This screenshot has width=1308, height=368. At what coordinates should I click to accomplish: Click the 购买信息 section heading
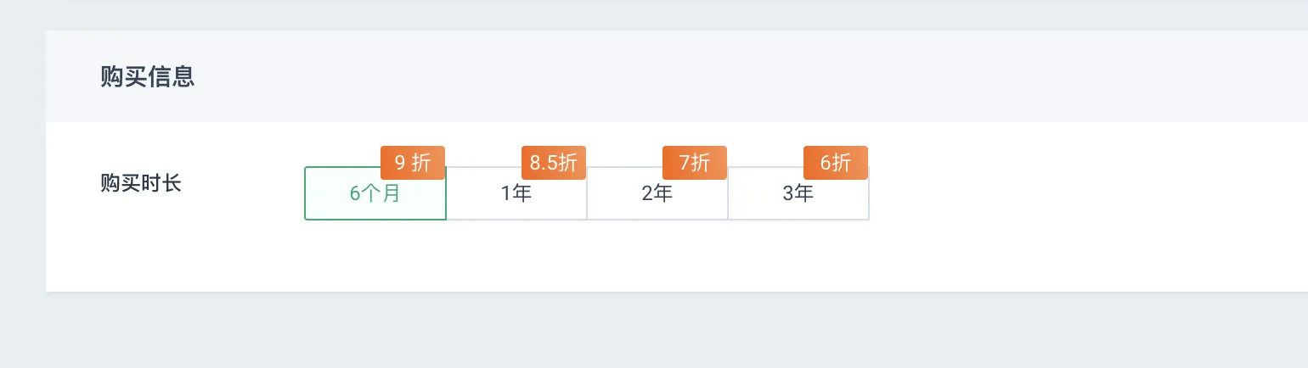(x=148, y=76)
